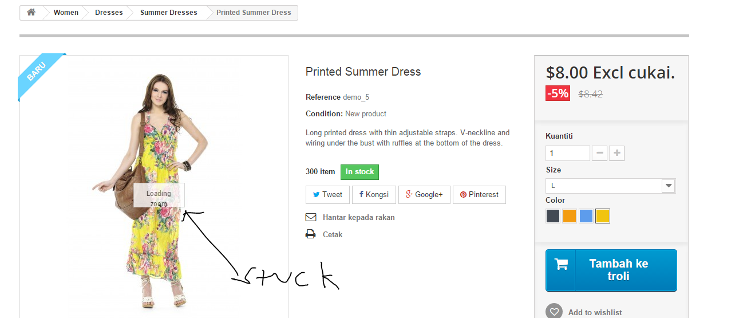Click the envelope icon for Hantar kepada rakan
The height and width of the screenshot is (318, 751).
311,217
